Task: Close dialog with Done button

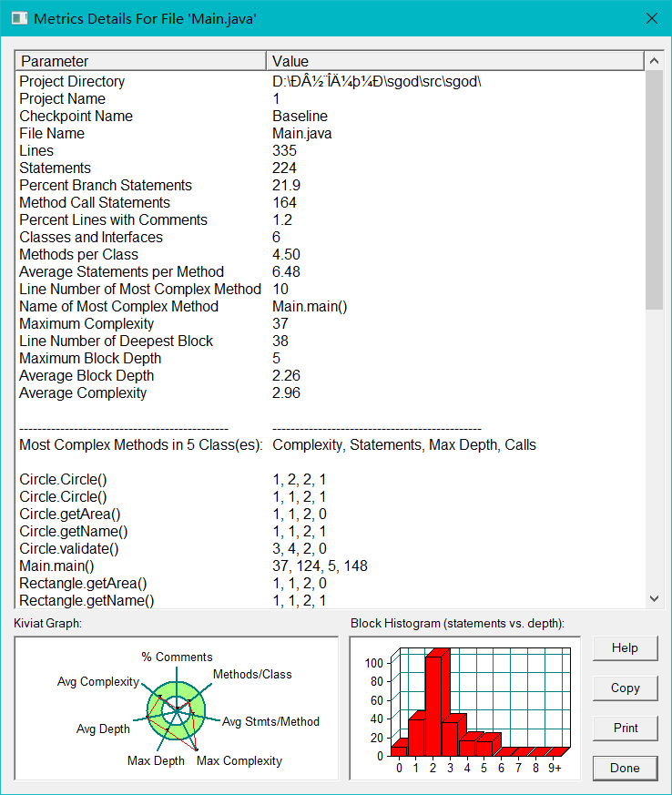Action: 625,768
